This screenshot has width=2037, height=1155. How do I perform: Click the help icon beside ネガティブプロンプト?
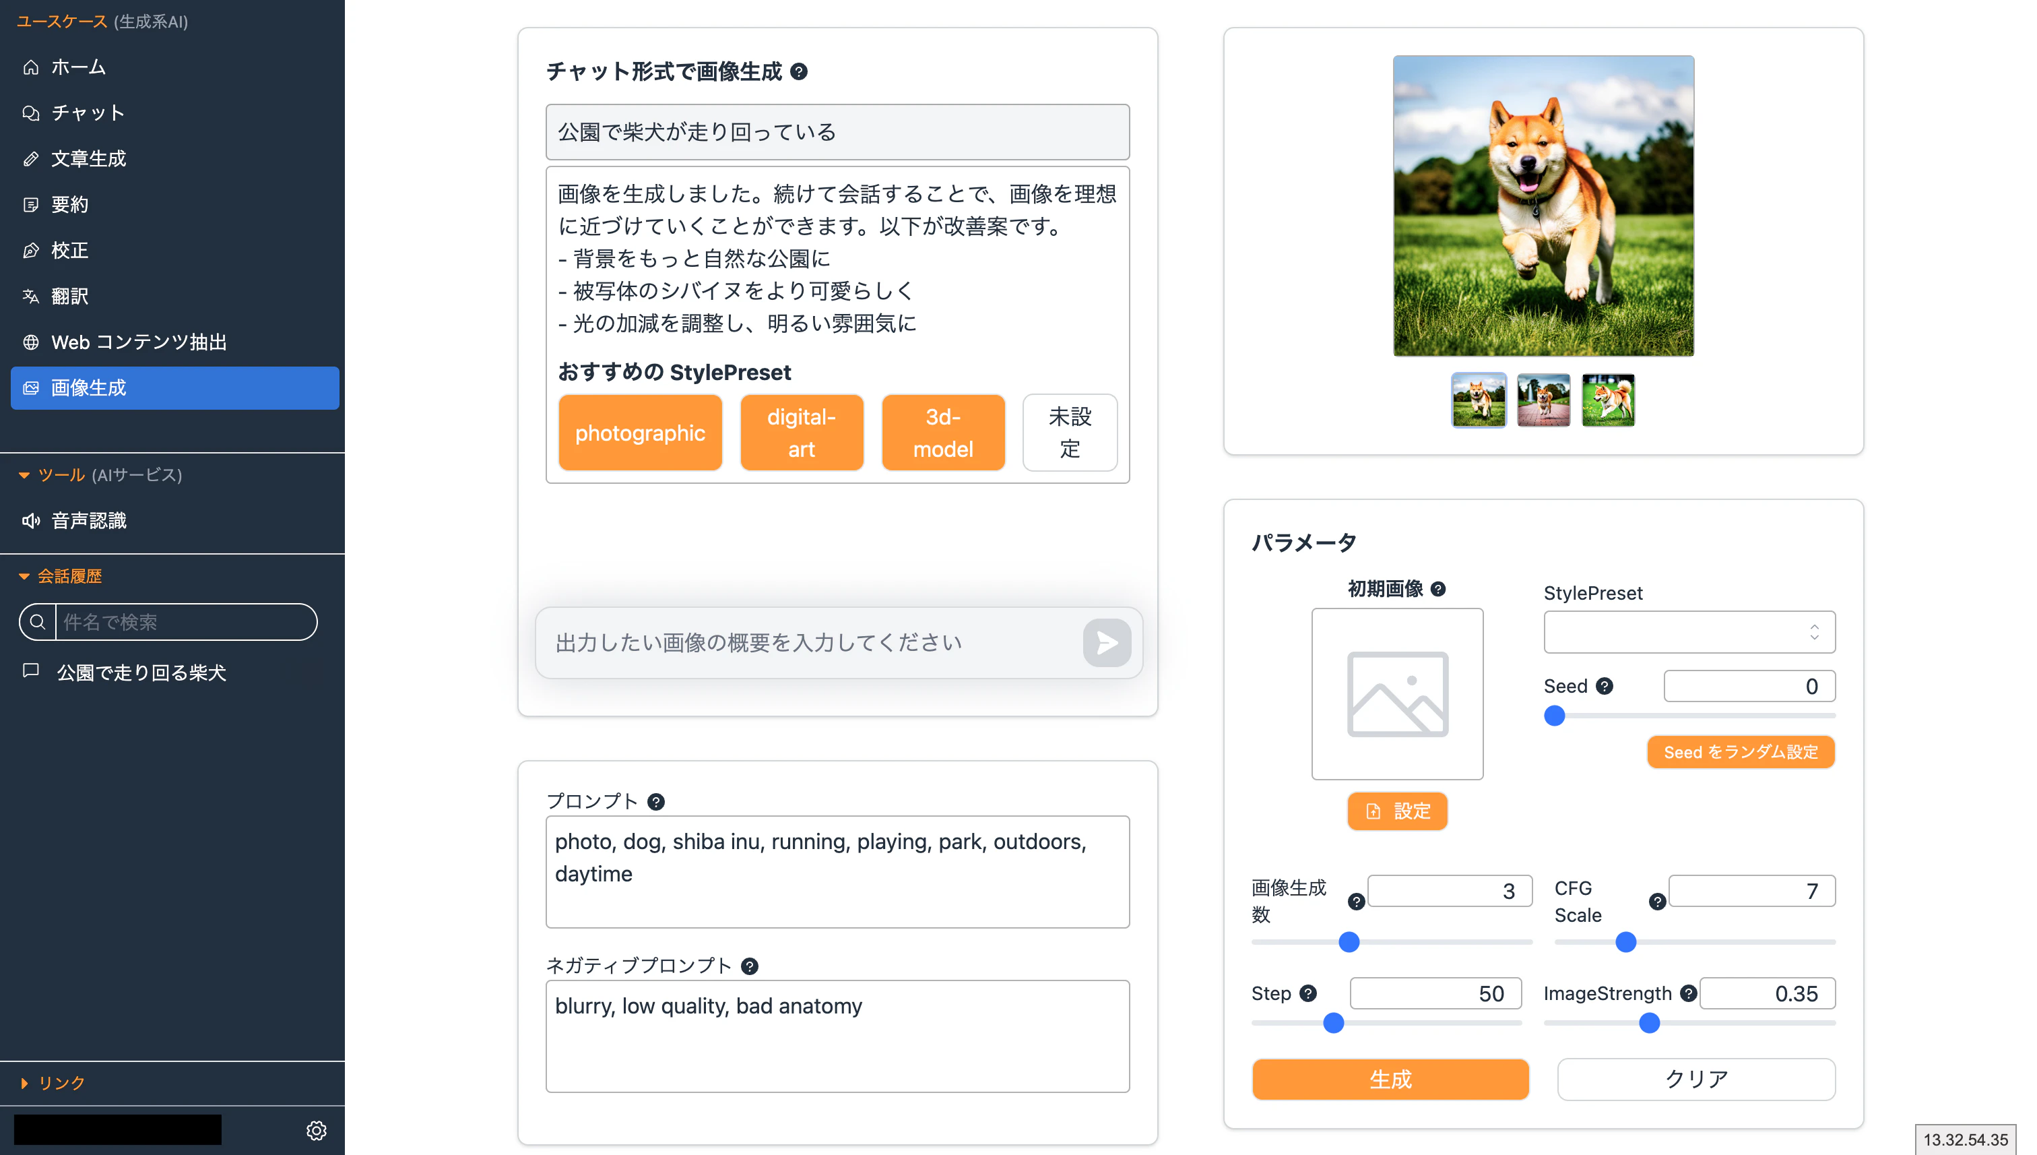point(749,966)
